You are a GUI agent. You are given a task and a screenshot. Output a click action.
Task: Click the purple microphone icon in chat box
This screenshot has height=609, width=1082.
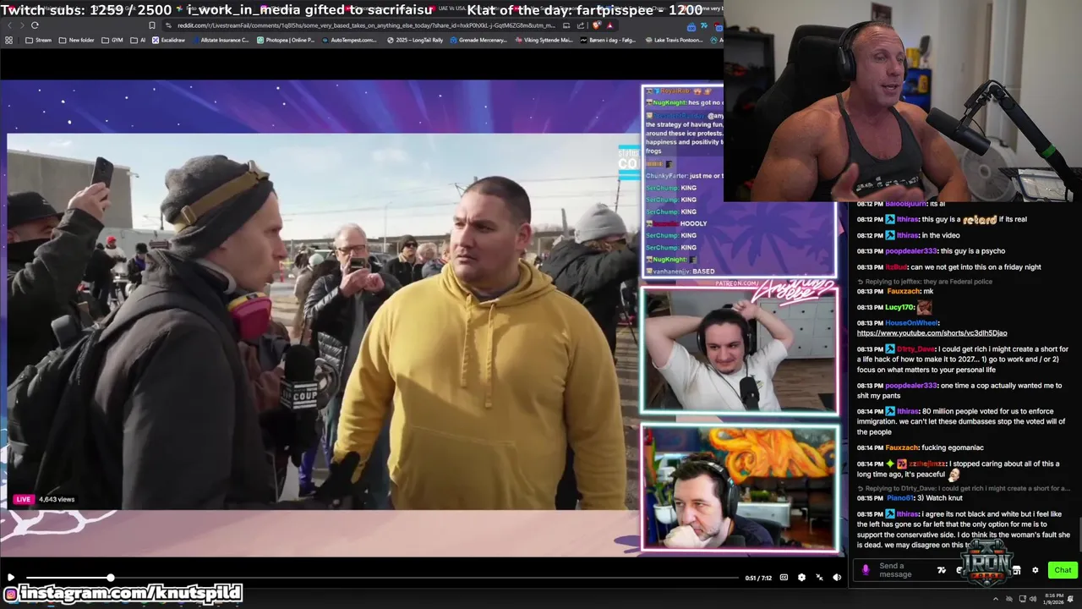[x=866, y=570]
